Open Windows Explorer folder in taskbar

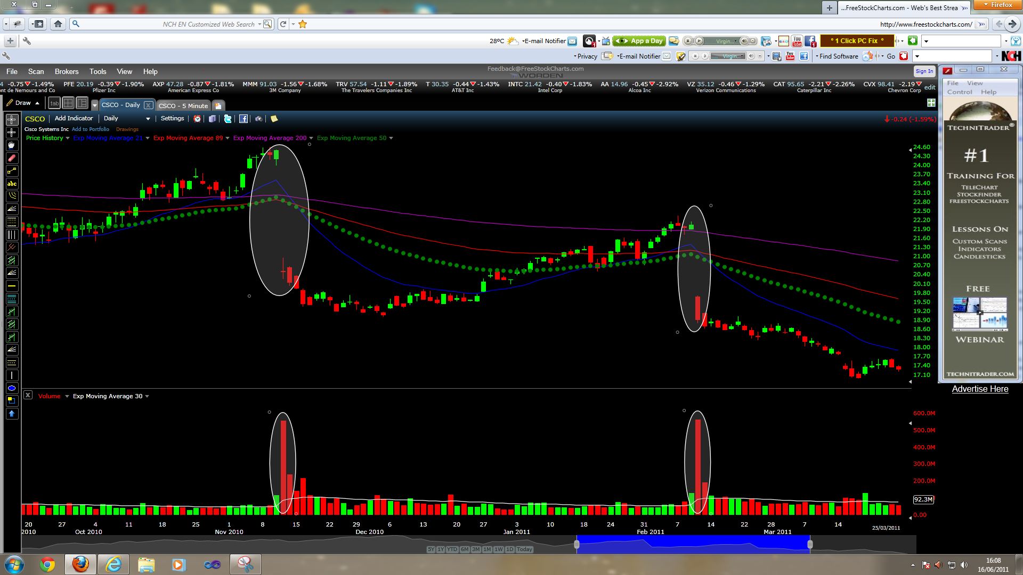(x=146, y=564)
